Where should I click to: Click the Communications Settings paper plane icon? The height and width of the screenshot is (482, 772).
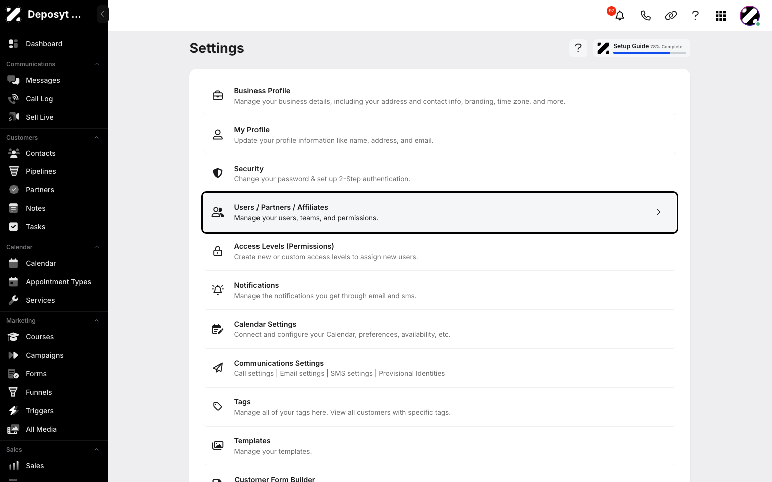pyautogui.click(x=218, y=368)
